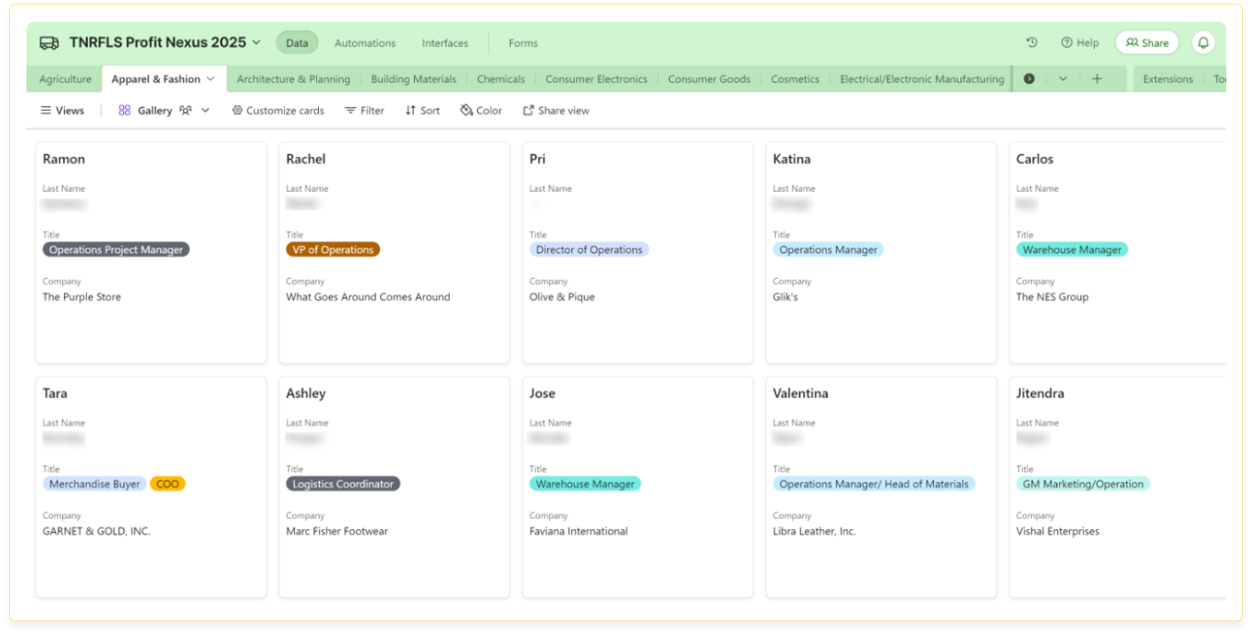Click the truck base icon

pyautogui.click(x=48, y=43)
